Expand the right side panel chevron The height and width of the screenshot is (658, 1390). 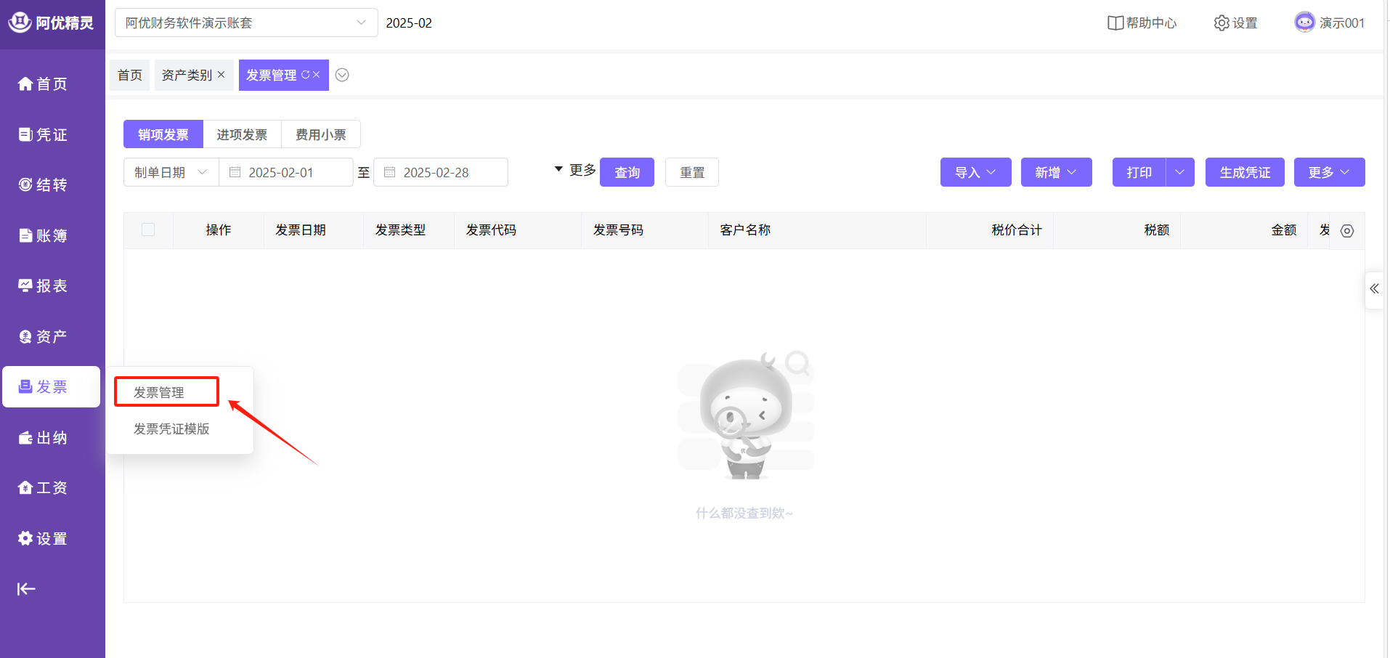point(1374,289)
